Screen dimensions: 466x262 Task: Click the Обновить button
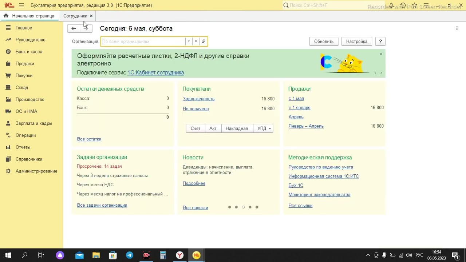(x=324, y=41)
